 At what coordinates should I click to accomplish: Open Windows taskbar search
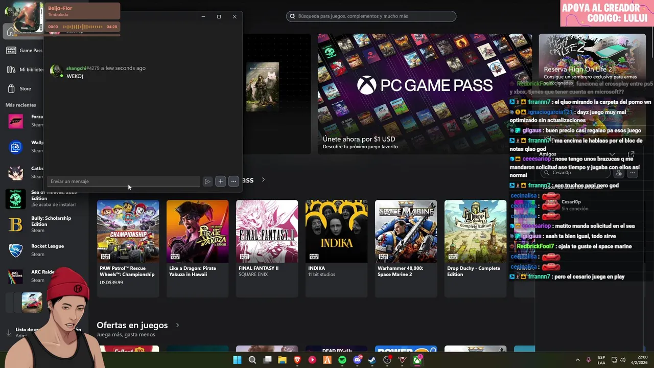click(252, 360)
